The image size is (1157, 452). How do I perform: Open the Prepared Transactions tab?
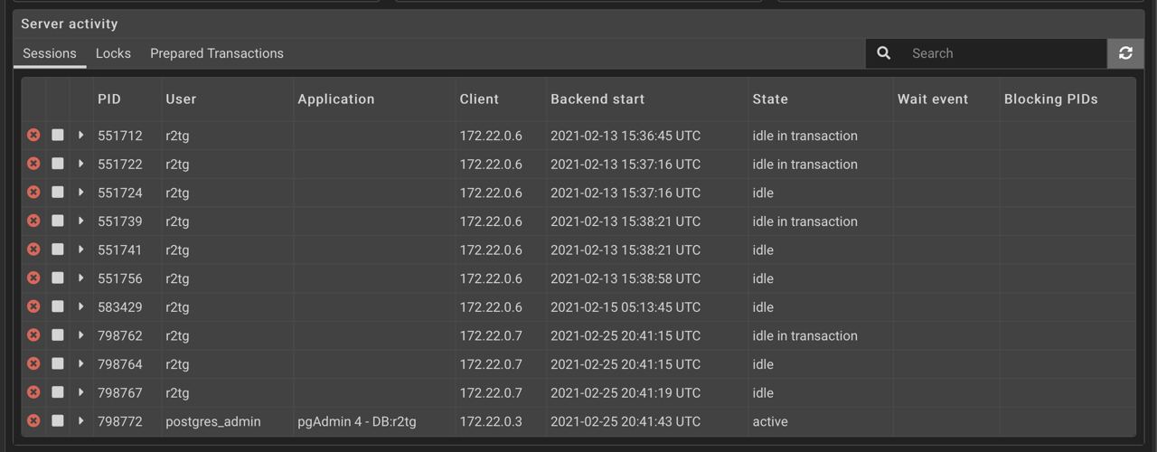click(217, 53)
